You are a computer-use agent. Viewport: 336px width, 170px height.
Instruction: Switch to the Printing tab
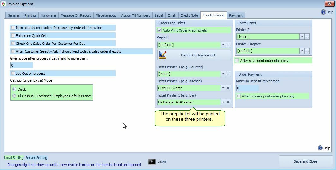[30, 15]
